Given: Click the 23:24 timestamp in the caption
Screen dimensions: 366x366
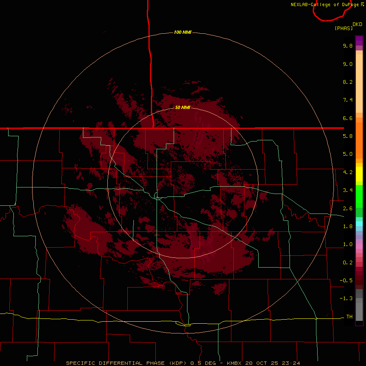Looking at the screenshot, I should pyautogui.click(x=292, y=363).
